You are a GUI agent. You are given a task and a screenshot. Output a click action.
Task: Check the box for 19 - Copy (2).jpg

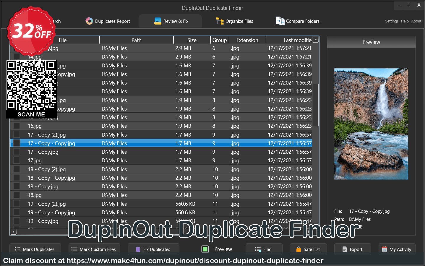point(17,204)
